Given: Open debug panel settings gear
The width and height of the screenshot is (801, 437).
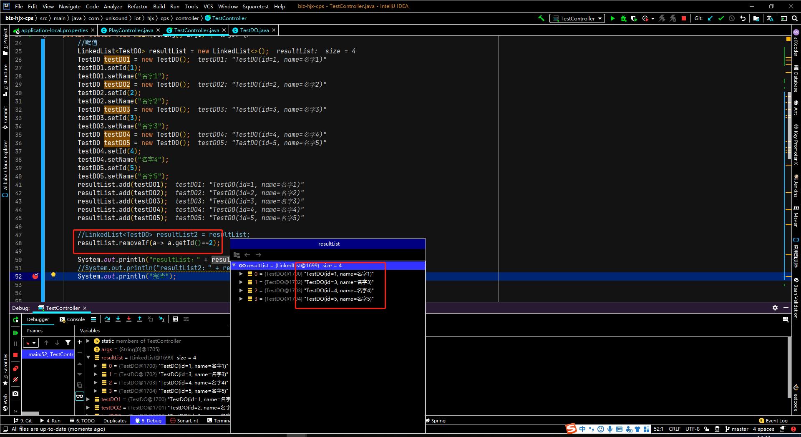Looking at the screenshot, I should [775, 308].
